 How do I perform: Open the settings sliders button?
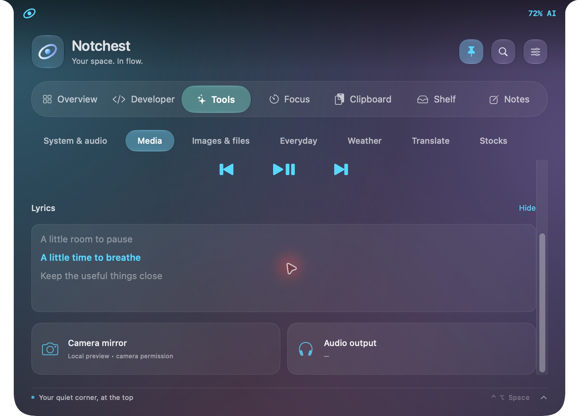[535, 52]
